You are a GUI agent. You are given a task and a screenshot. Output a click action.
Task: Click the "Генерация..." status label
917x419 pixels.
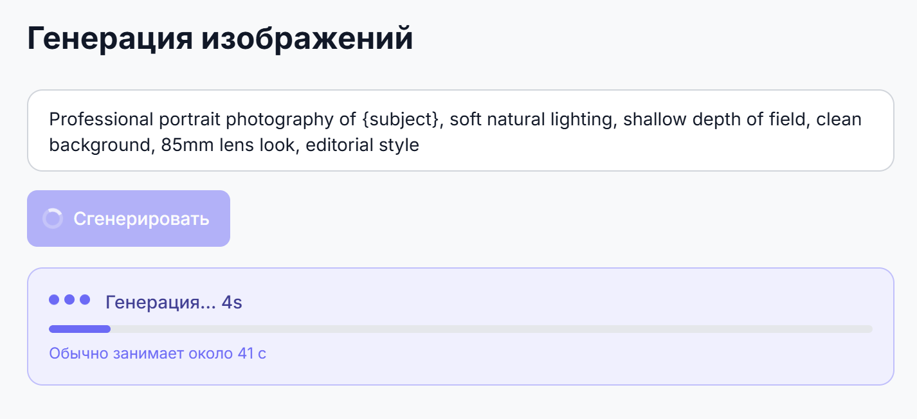161,302
